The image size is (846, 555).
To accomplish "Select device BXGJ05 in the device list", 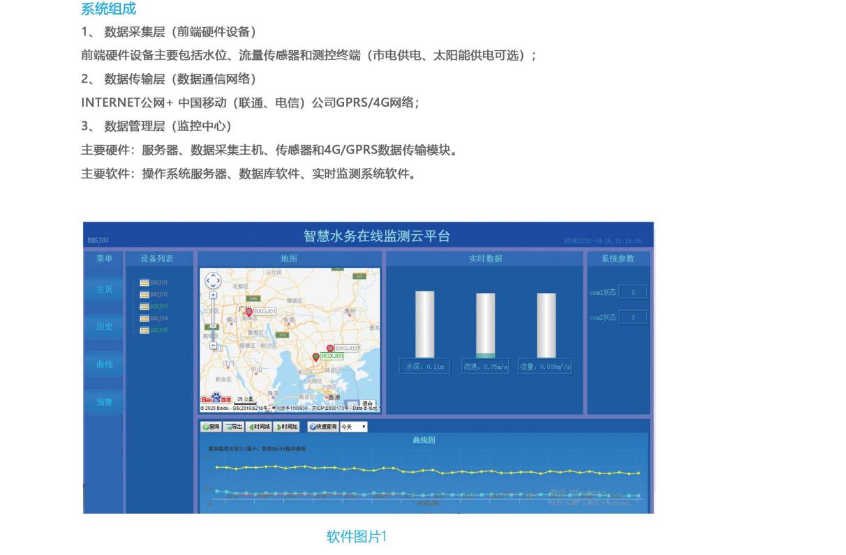I will coord(154,330).
